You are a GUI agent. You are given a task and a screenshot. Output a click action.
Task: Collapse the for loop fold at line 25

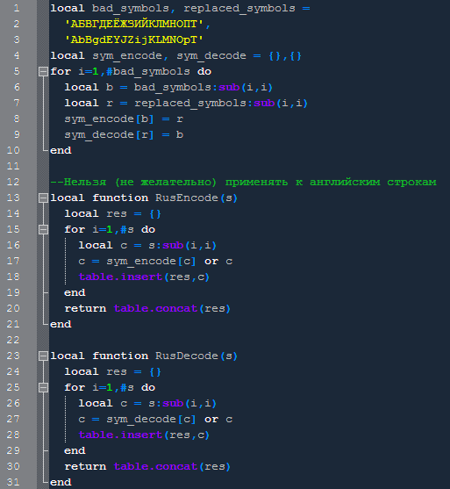tap(43, 388)
